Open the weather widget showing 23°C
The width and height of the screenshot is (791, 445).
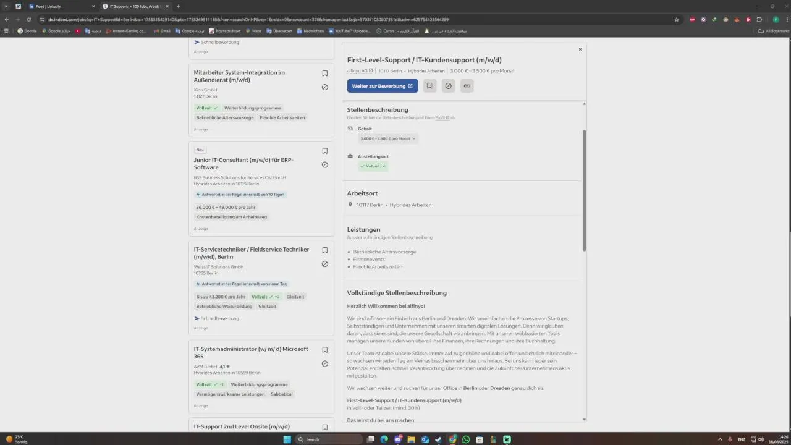(x=16, y=439)
